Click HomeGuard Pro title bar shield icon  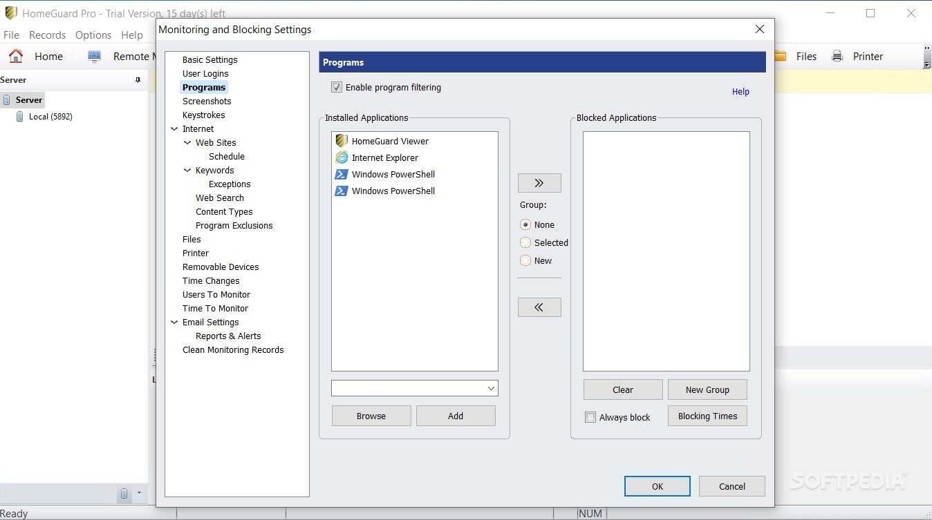11,13
